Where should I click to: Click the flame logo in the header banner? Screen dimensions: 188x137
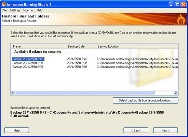coord(181,20)
